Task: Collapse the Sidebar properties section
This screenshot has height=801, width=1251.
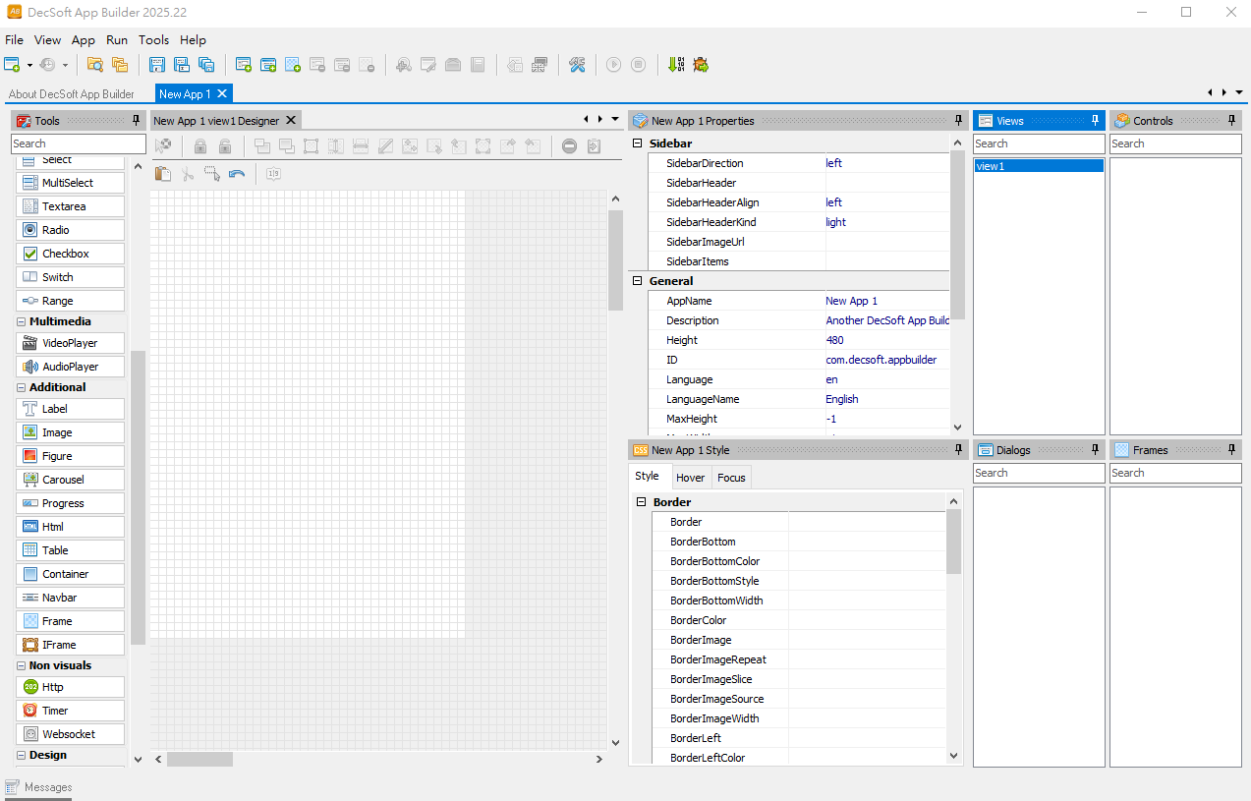Action: pyautogui.click(x=638, y=143)
